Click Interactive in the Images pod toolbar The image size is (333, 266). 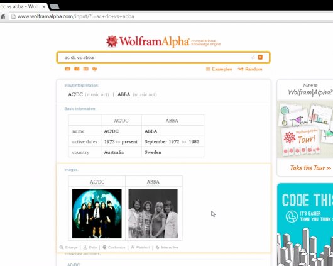point(167,247)
